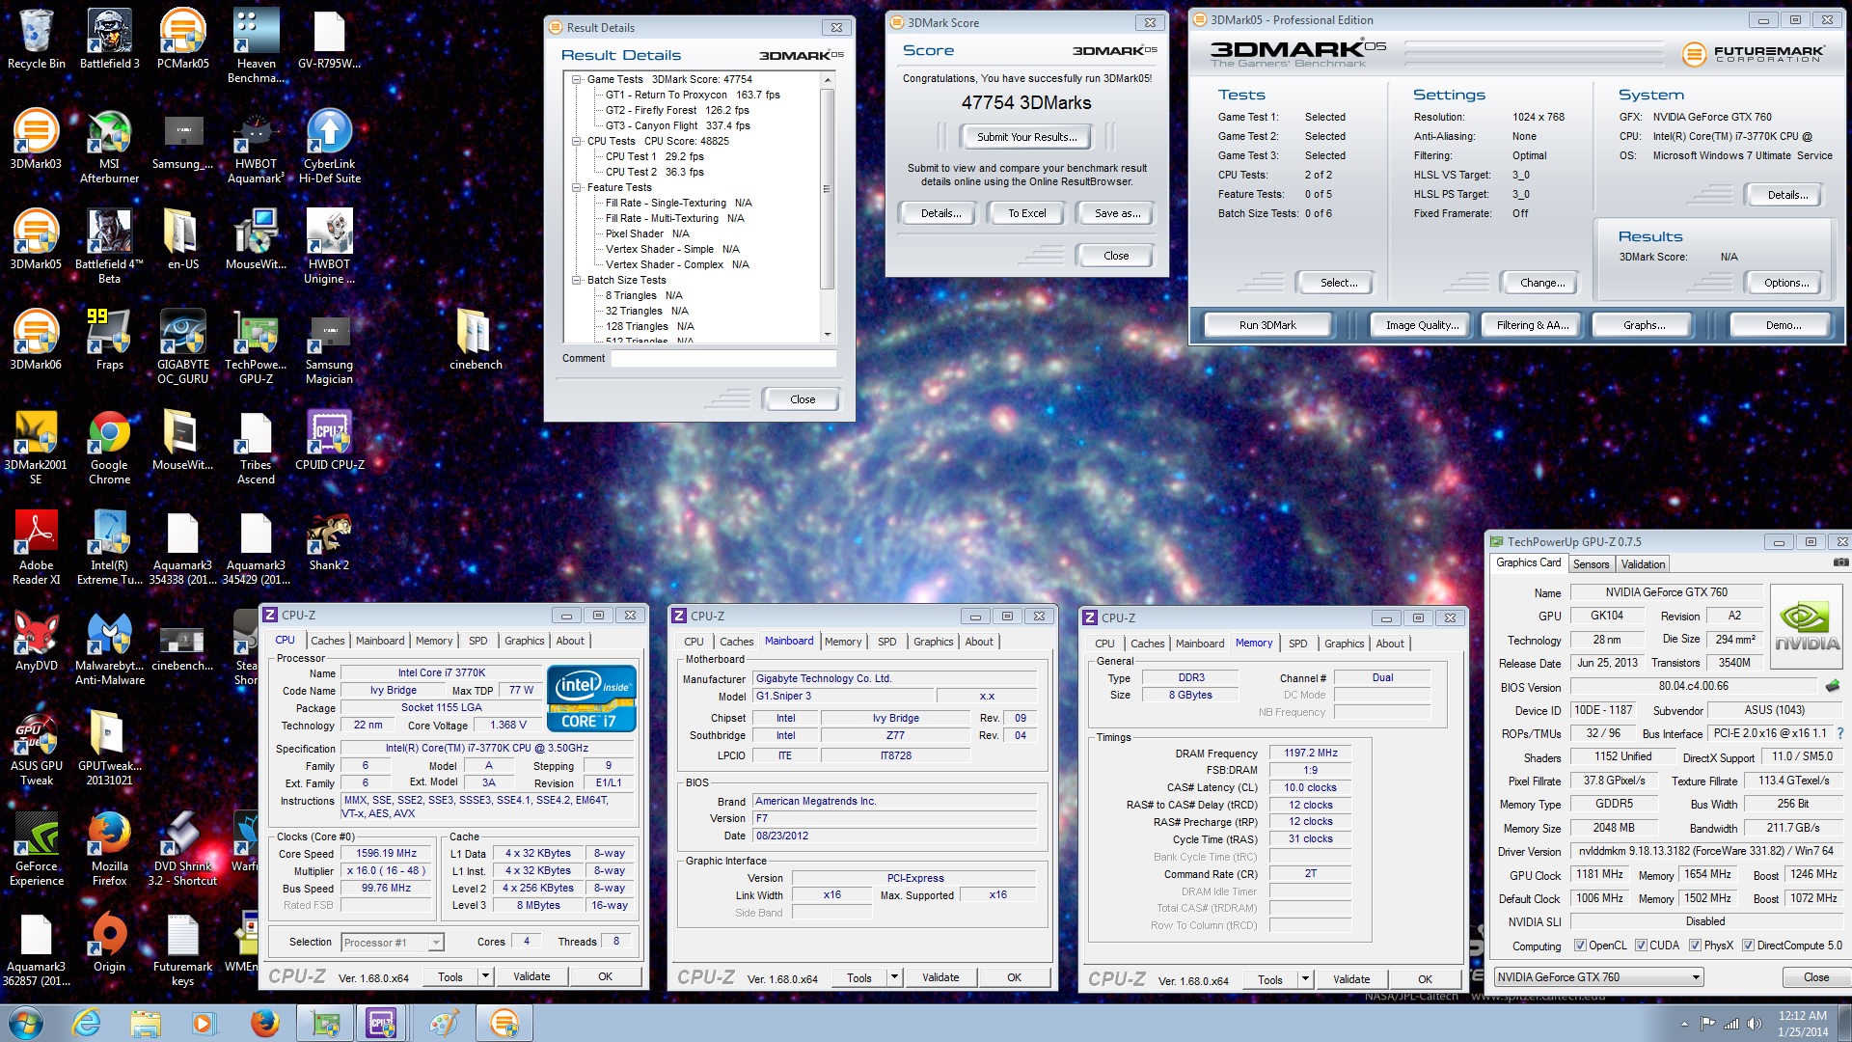Toggle the DirectCompute 5.0 checkbox
Screen dimensions: 1852x1042
point(1748,946)
